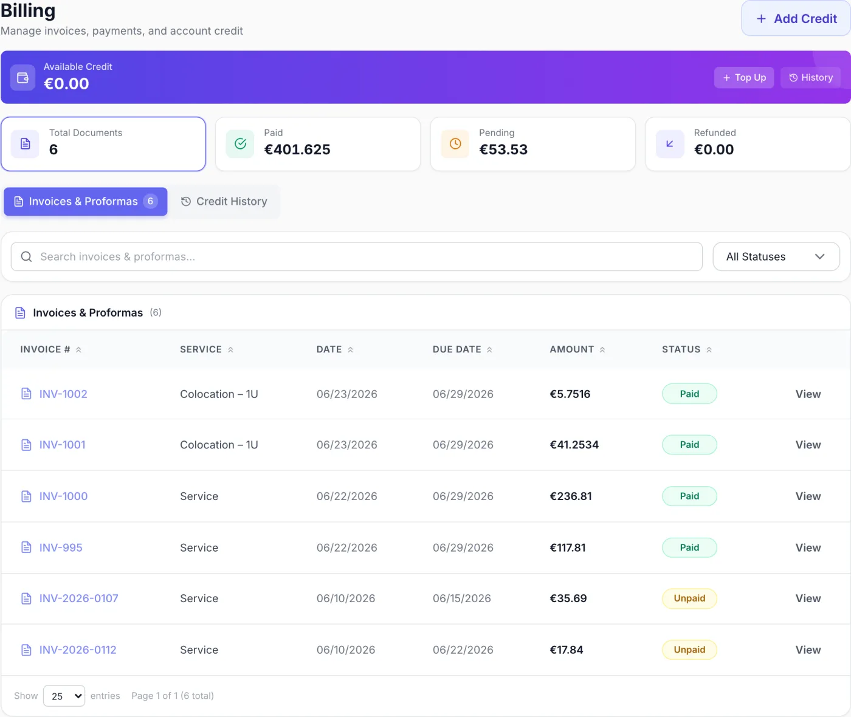The height and width of the screenshot is (717, 851).
Task: Sort by Due Date column arrows
Action: pos(489,349)
